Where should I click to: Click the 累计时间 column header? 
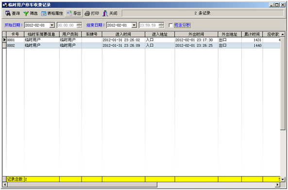[x=252, y=34]
